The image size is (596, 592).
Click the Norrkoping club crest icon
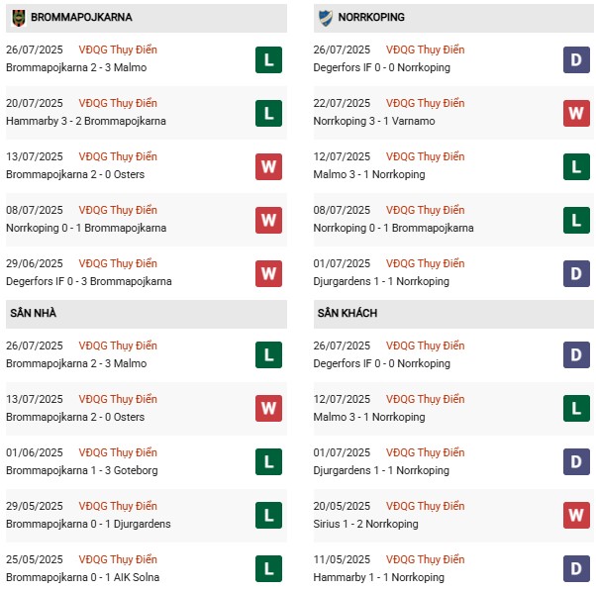327,18
